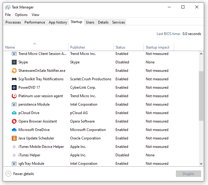Screen dimensions: 208x185
Task: Click the Opera Browser Assistant icon
Action: point(14,121)
